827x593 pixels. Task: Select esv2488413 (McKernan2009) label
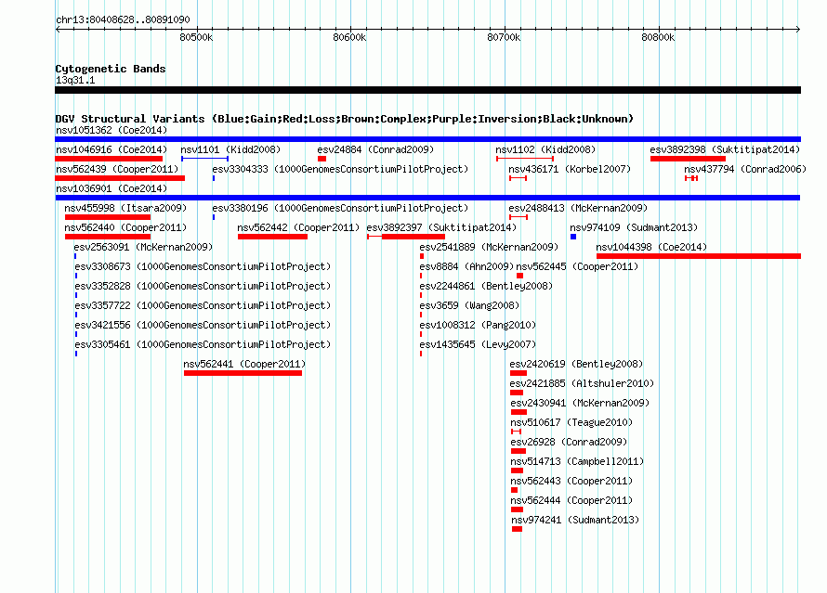tap(578, 208)
